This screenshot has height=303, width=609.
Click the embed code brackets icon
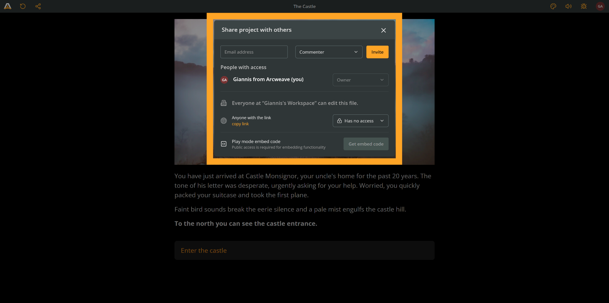[224, 144]
